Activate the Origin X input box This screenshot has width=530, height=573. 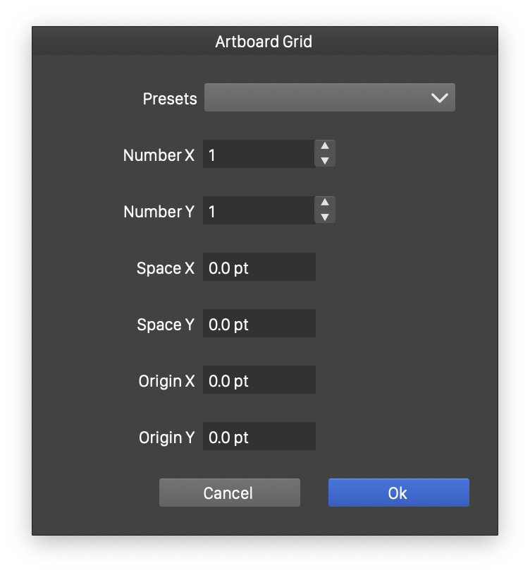click(x=259, y=380)
